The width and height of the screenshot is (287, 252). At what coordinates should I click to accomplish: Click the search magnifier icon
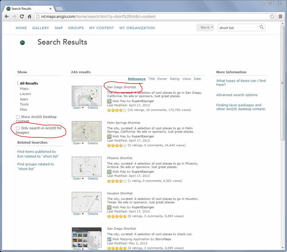pos(262,27)
